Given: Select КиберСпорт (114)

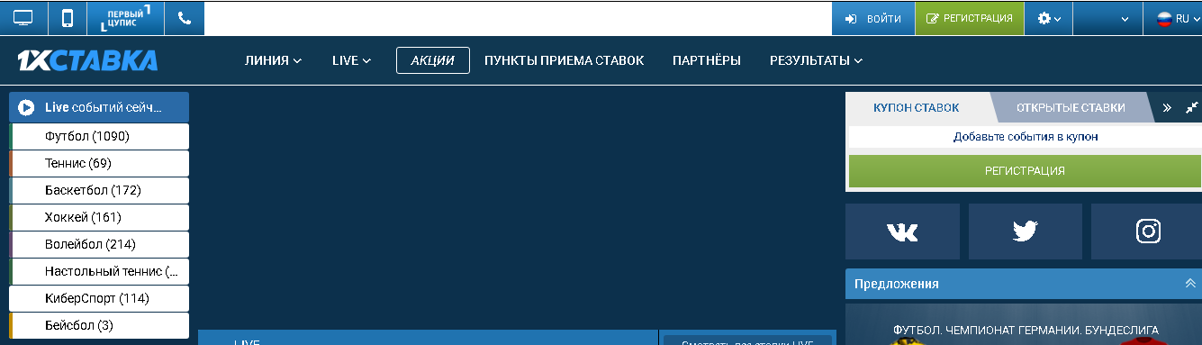Looking at the screenshot, I should click(x=99, y=299).
